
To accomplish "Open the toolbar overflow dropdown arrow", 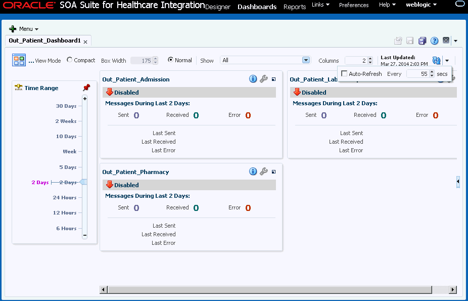I will click(x=455, y=41).
